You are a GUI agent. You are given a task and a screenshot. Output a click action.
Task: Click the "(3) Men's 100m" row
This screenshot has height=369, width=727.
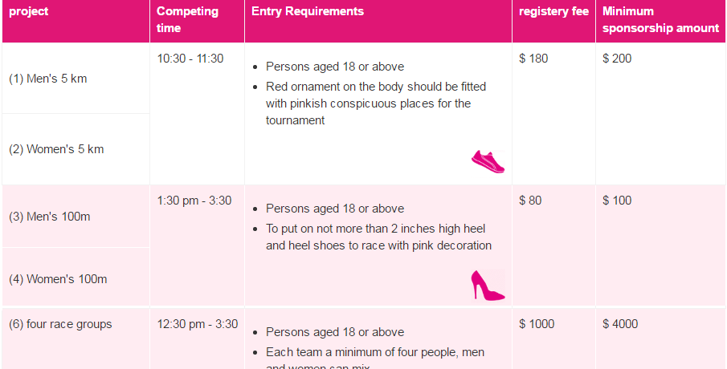coord(76,217)
